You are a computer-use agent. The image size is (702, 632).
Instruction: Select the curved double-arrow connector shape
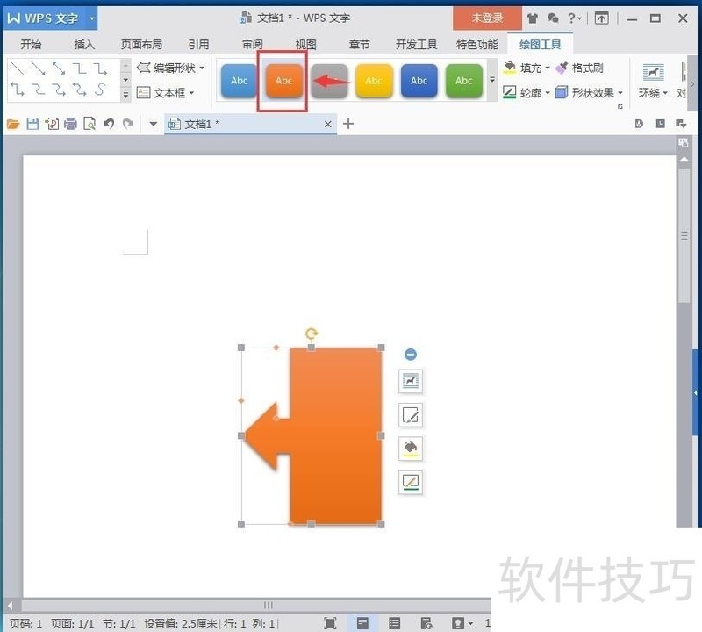click(x=80, y=90)
